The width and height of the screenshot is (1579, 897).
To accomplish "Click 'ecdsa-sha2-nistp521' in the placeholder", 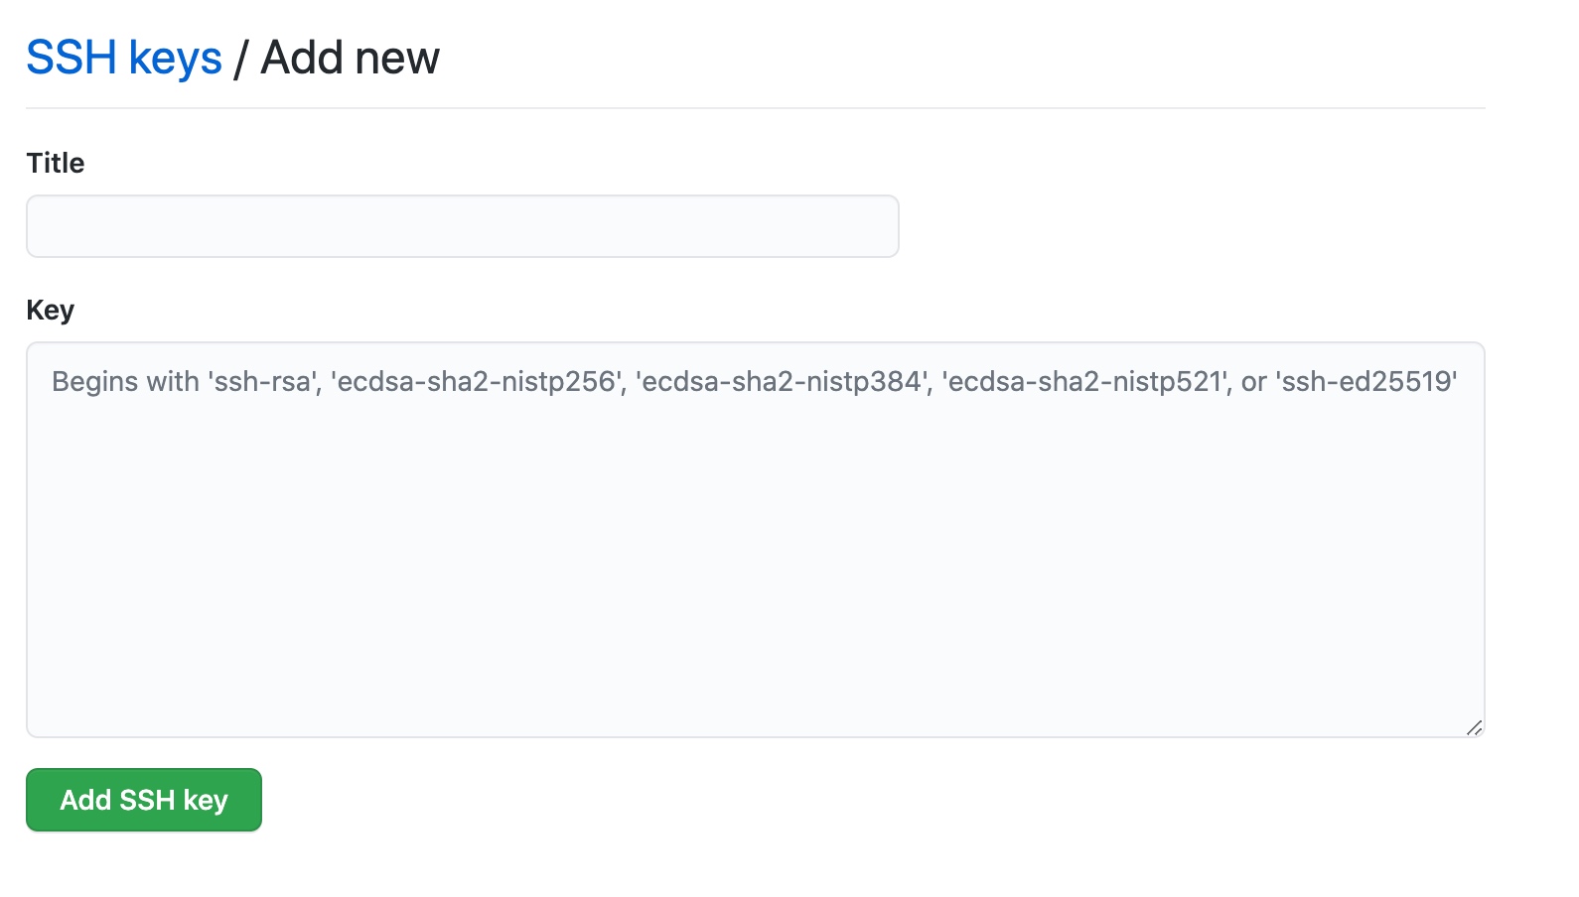I will 1086,382.
